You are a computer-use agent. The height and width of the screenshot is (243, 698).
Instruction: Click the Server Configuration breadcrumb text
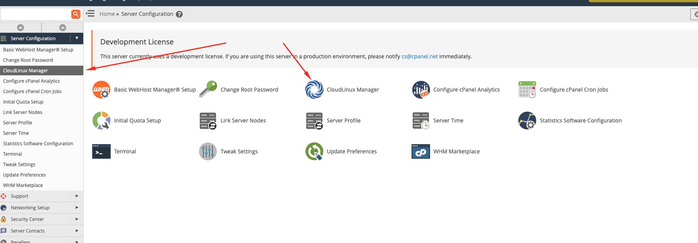point(147,14)
